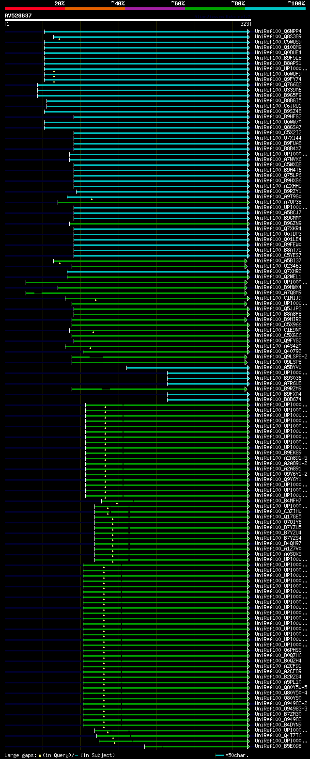The image size is (310, 759).
Task: Click the cyan alignment bar for Q8S389
Action: tap(150, 37)
